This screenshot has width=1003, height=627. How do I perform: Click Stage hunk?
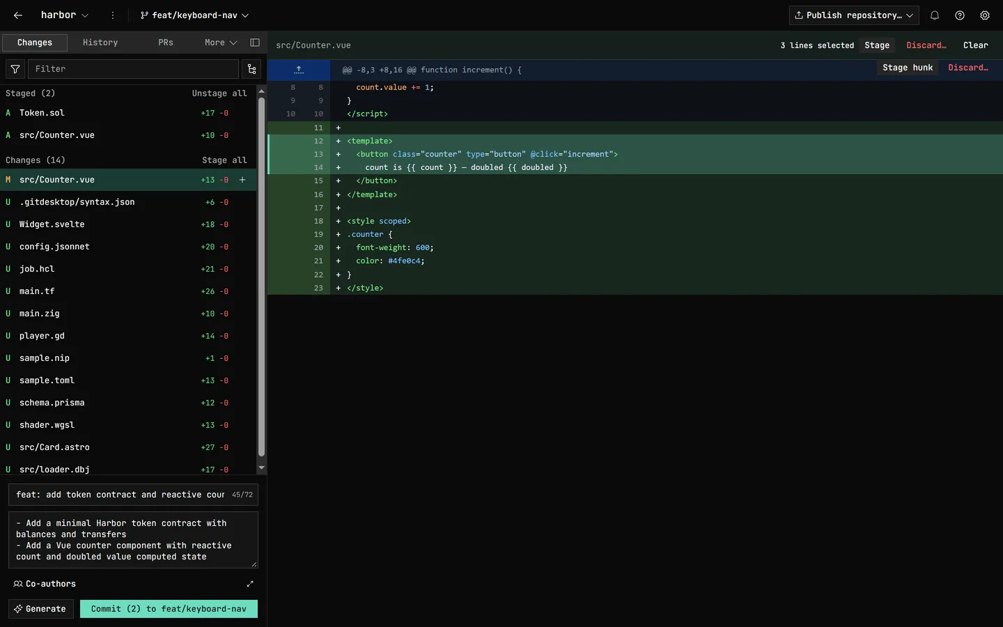click(908, 68)
